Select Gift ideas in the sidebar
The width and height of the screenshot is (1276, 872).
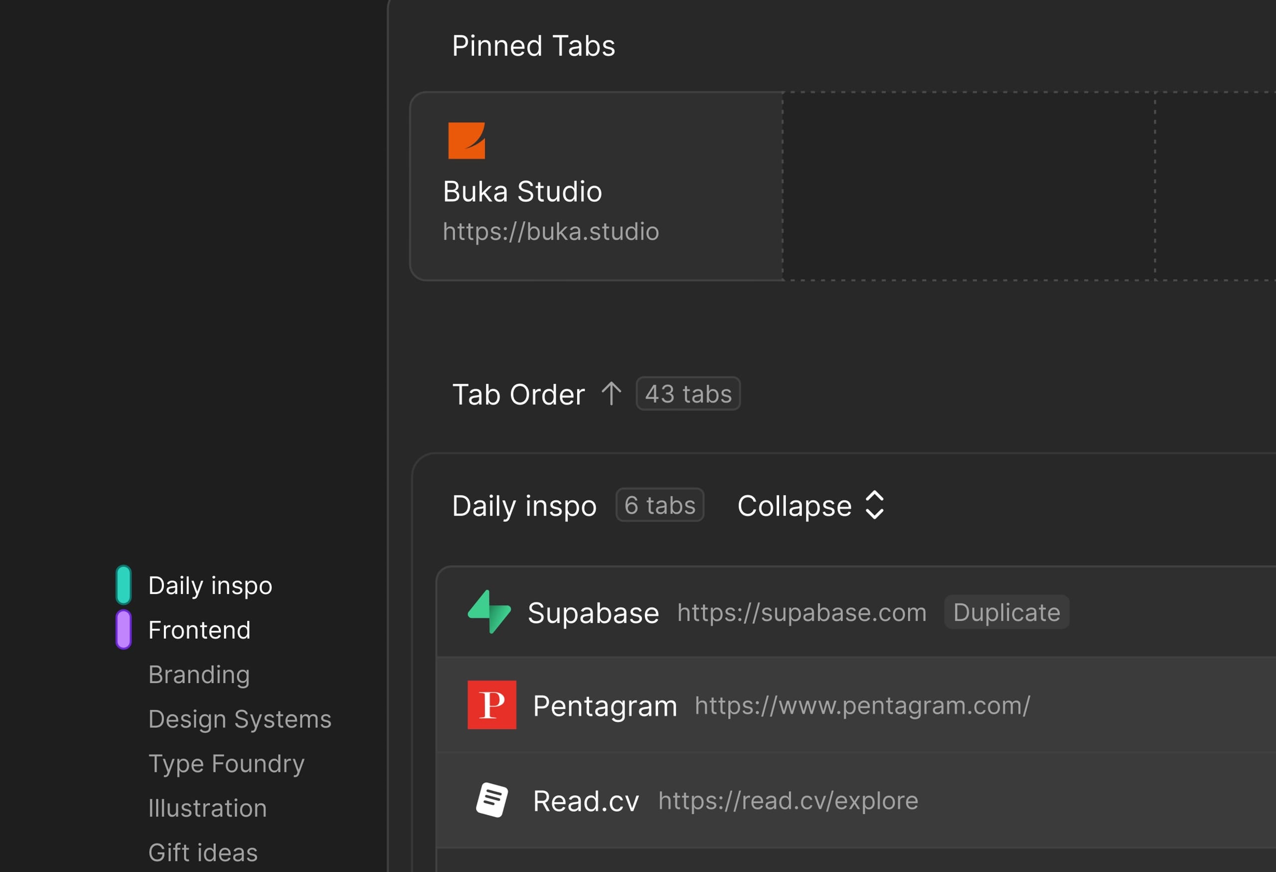pos(202,852)
